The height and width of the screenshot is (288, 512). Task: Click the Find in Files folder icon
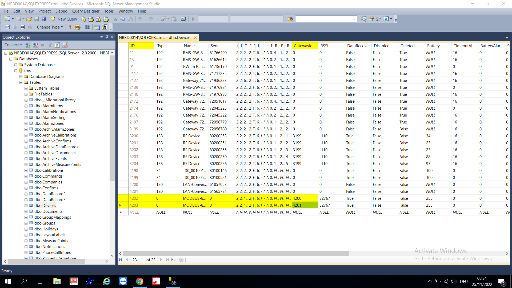coord(290,19)
